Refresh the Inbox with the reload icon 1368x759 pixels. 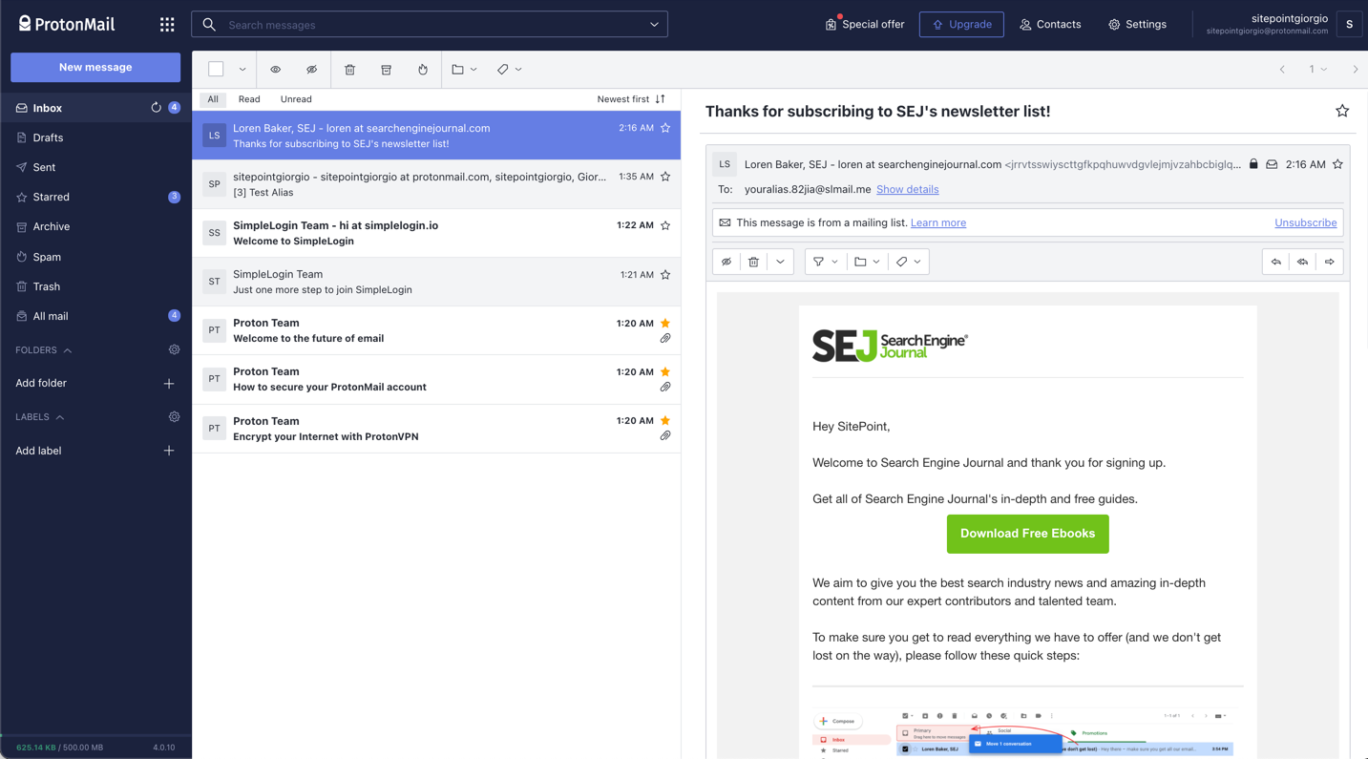[156, 108]
